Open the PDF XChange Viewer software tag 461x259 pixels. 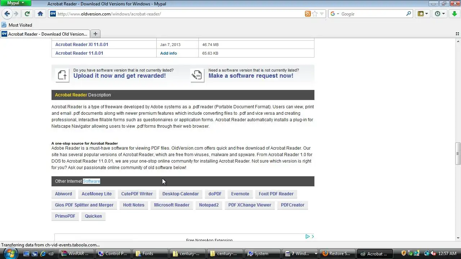point(250,205)
